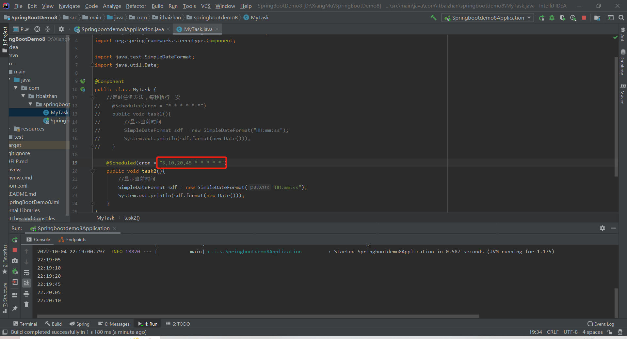Screen dimensions: 627x339
Task: Restore layout in the Run panel
Action: point(15,295)
